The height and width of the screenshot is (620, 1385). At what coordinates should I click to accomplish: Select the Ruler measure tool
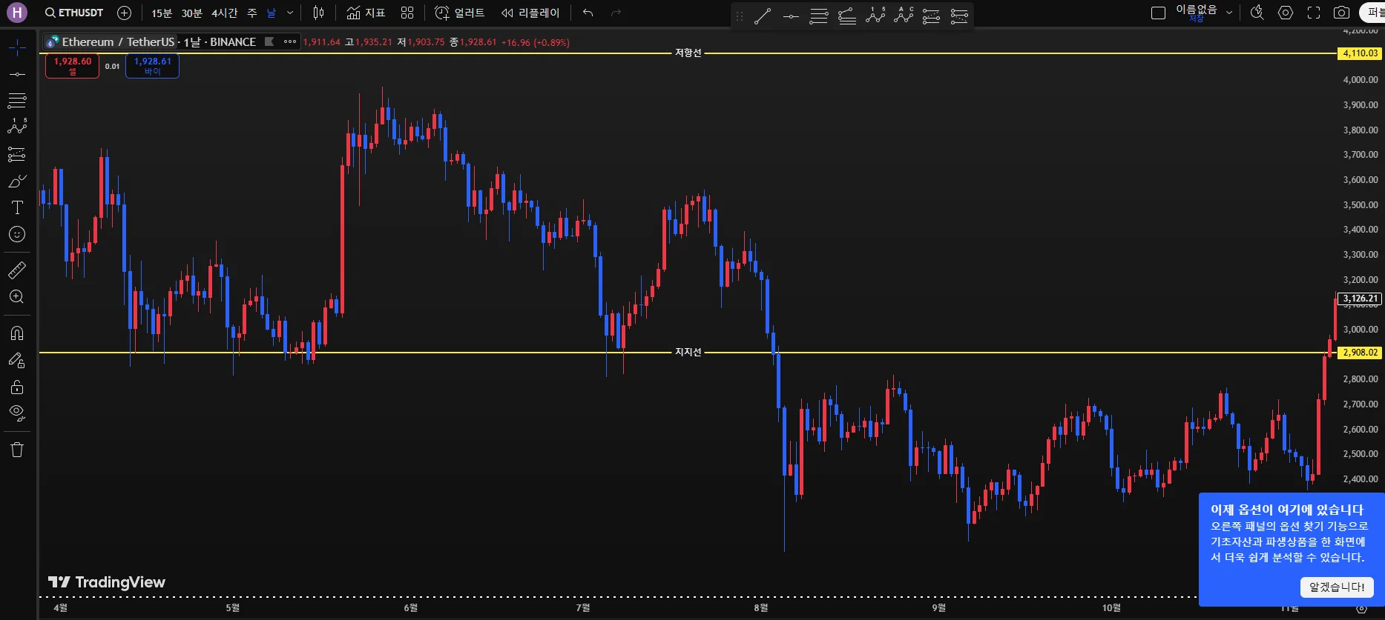coord(17,270)
